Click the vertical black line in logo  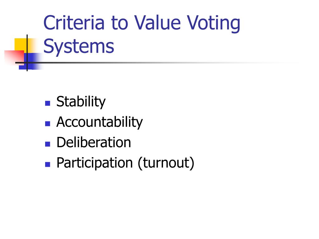(x=27, y=53)
